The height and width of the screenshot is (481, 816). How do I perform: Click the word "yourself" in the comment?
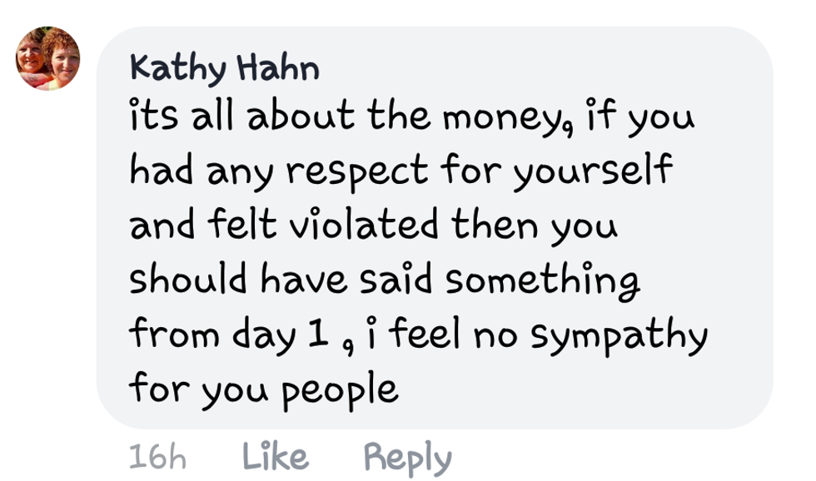coord(593,171)
